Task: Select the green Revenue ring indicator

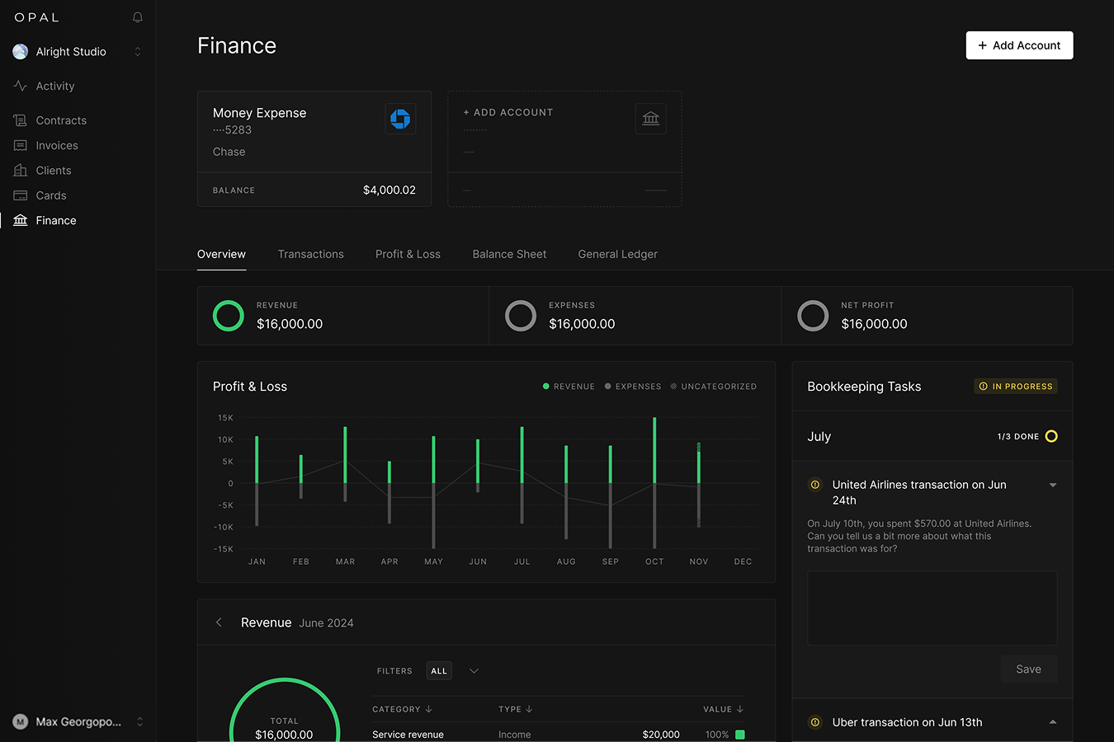Action: coord(229,316)
